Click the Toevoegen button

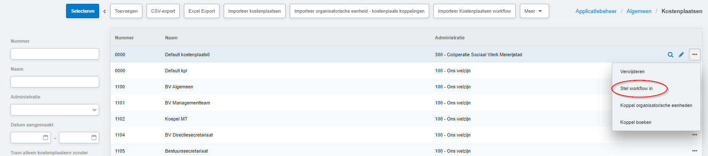[x=126, y=11]
